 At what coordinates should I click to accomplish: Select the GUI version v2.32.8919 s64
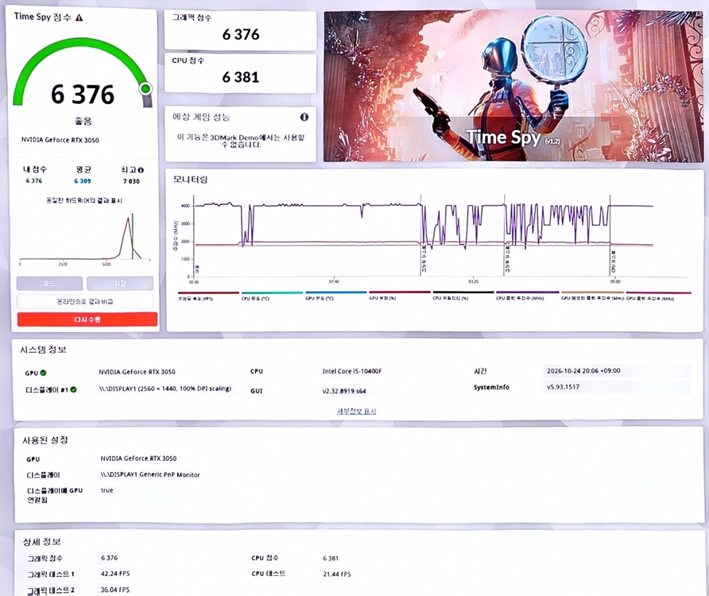344,391
